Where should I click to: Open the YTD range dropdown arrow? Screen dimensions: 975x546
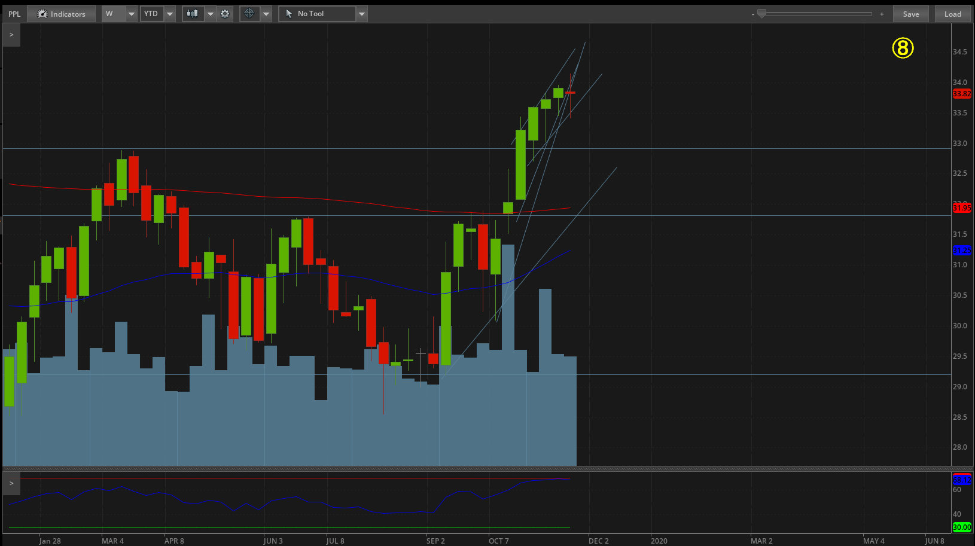(170, 14)
